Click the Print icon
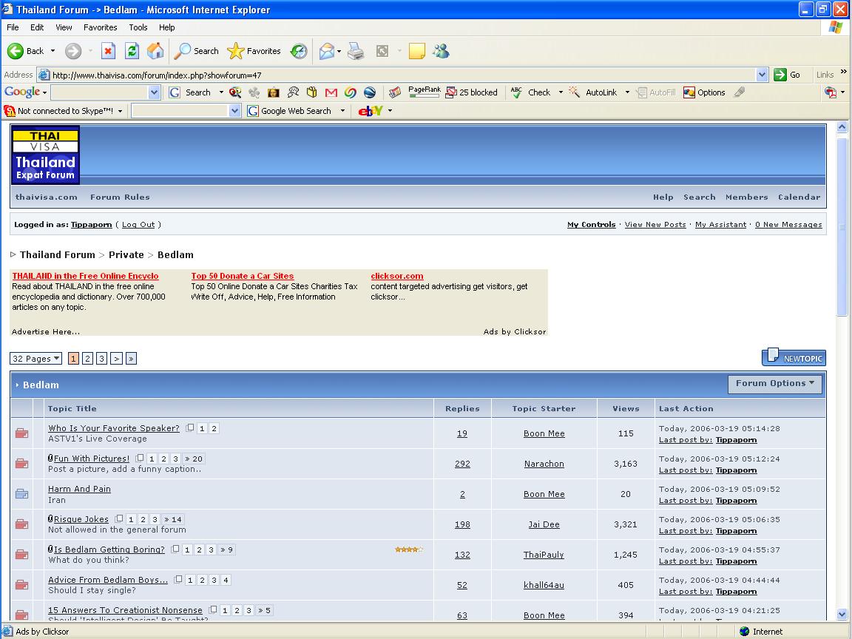 tap(356, 51)
